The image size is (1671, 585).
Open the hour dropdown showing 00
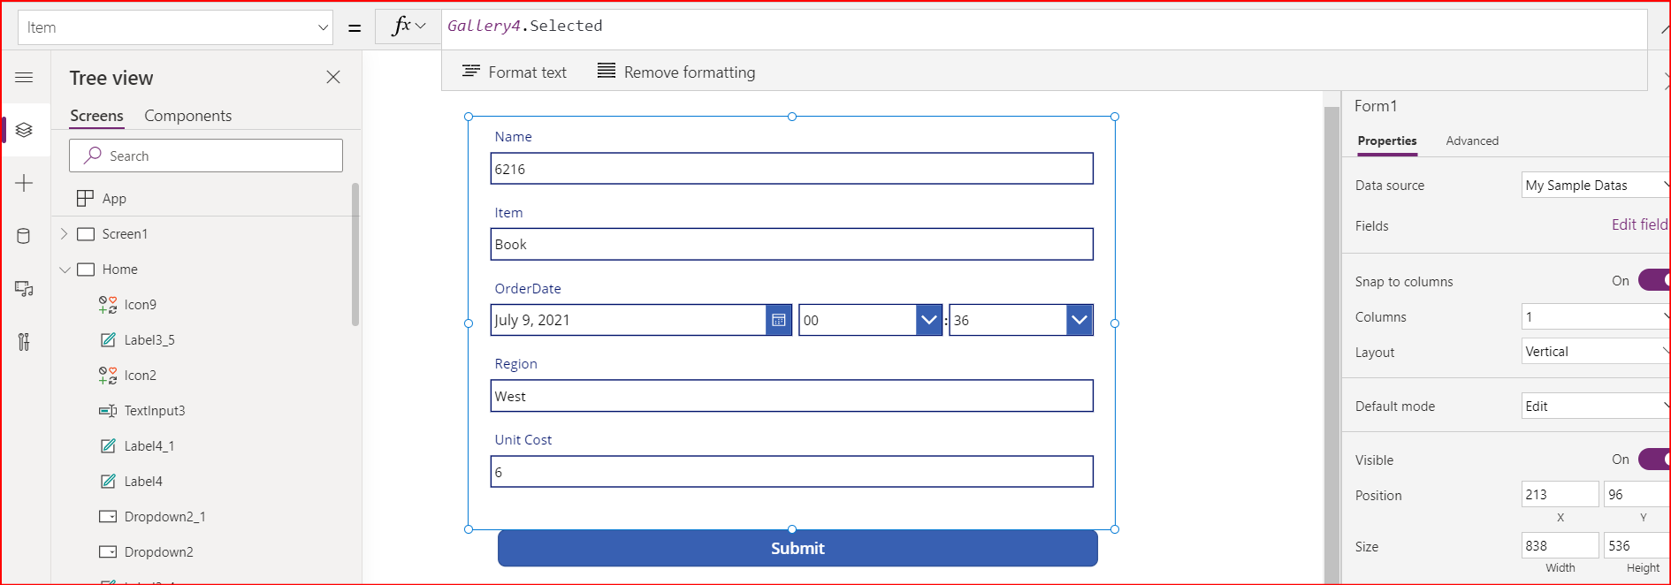click(870, 320)
